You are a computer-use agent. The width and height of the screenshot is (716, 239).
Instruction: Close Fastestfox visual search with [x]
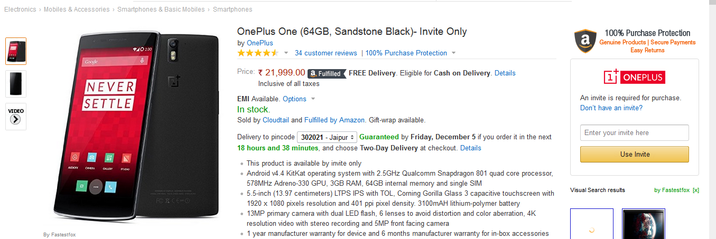pos(696,190)
